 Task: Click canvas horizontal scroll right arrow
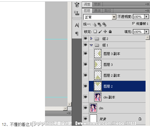65,108
